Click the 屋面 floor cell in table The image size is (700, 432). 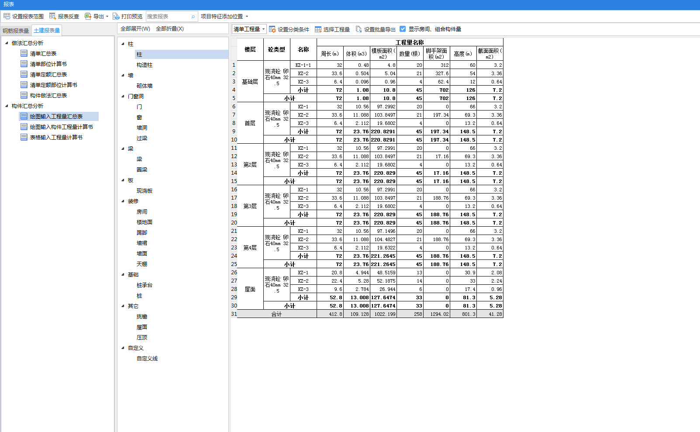(250, 289)
